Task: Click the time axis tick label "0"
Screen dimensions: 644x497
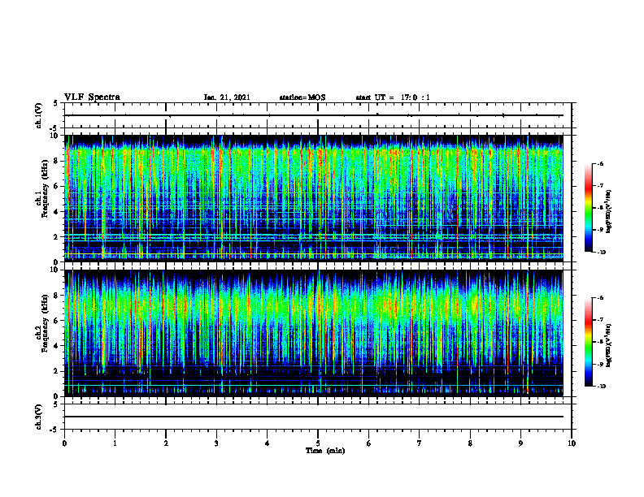Action: pos(64,443)
